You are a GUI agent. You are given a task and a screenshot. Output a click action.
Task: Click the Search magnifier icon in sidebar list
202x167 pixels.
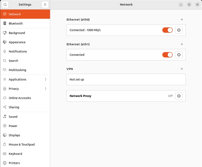click(5, 60)
